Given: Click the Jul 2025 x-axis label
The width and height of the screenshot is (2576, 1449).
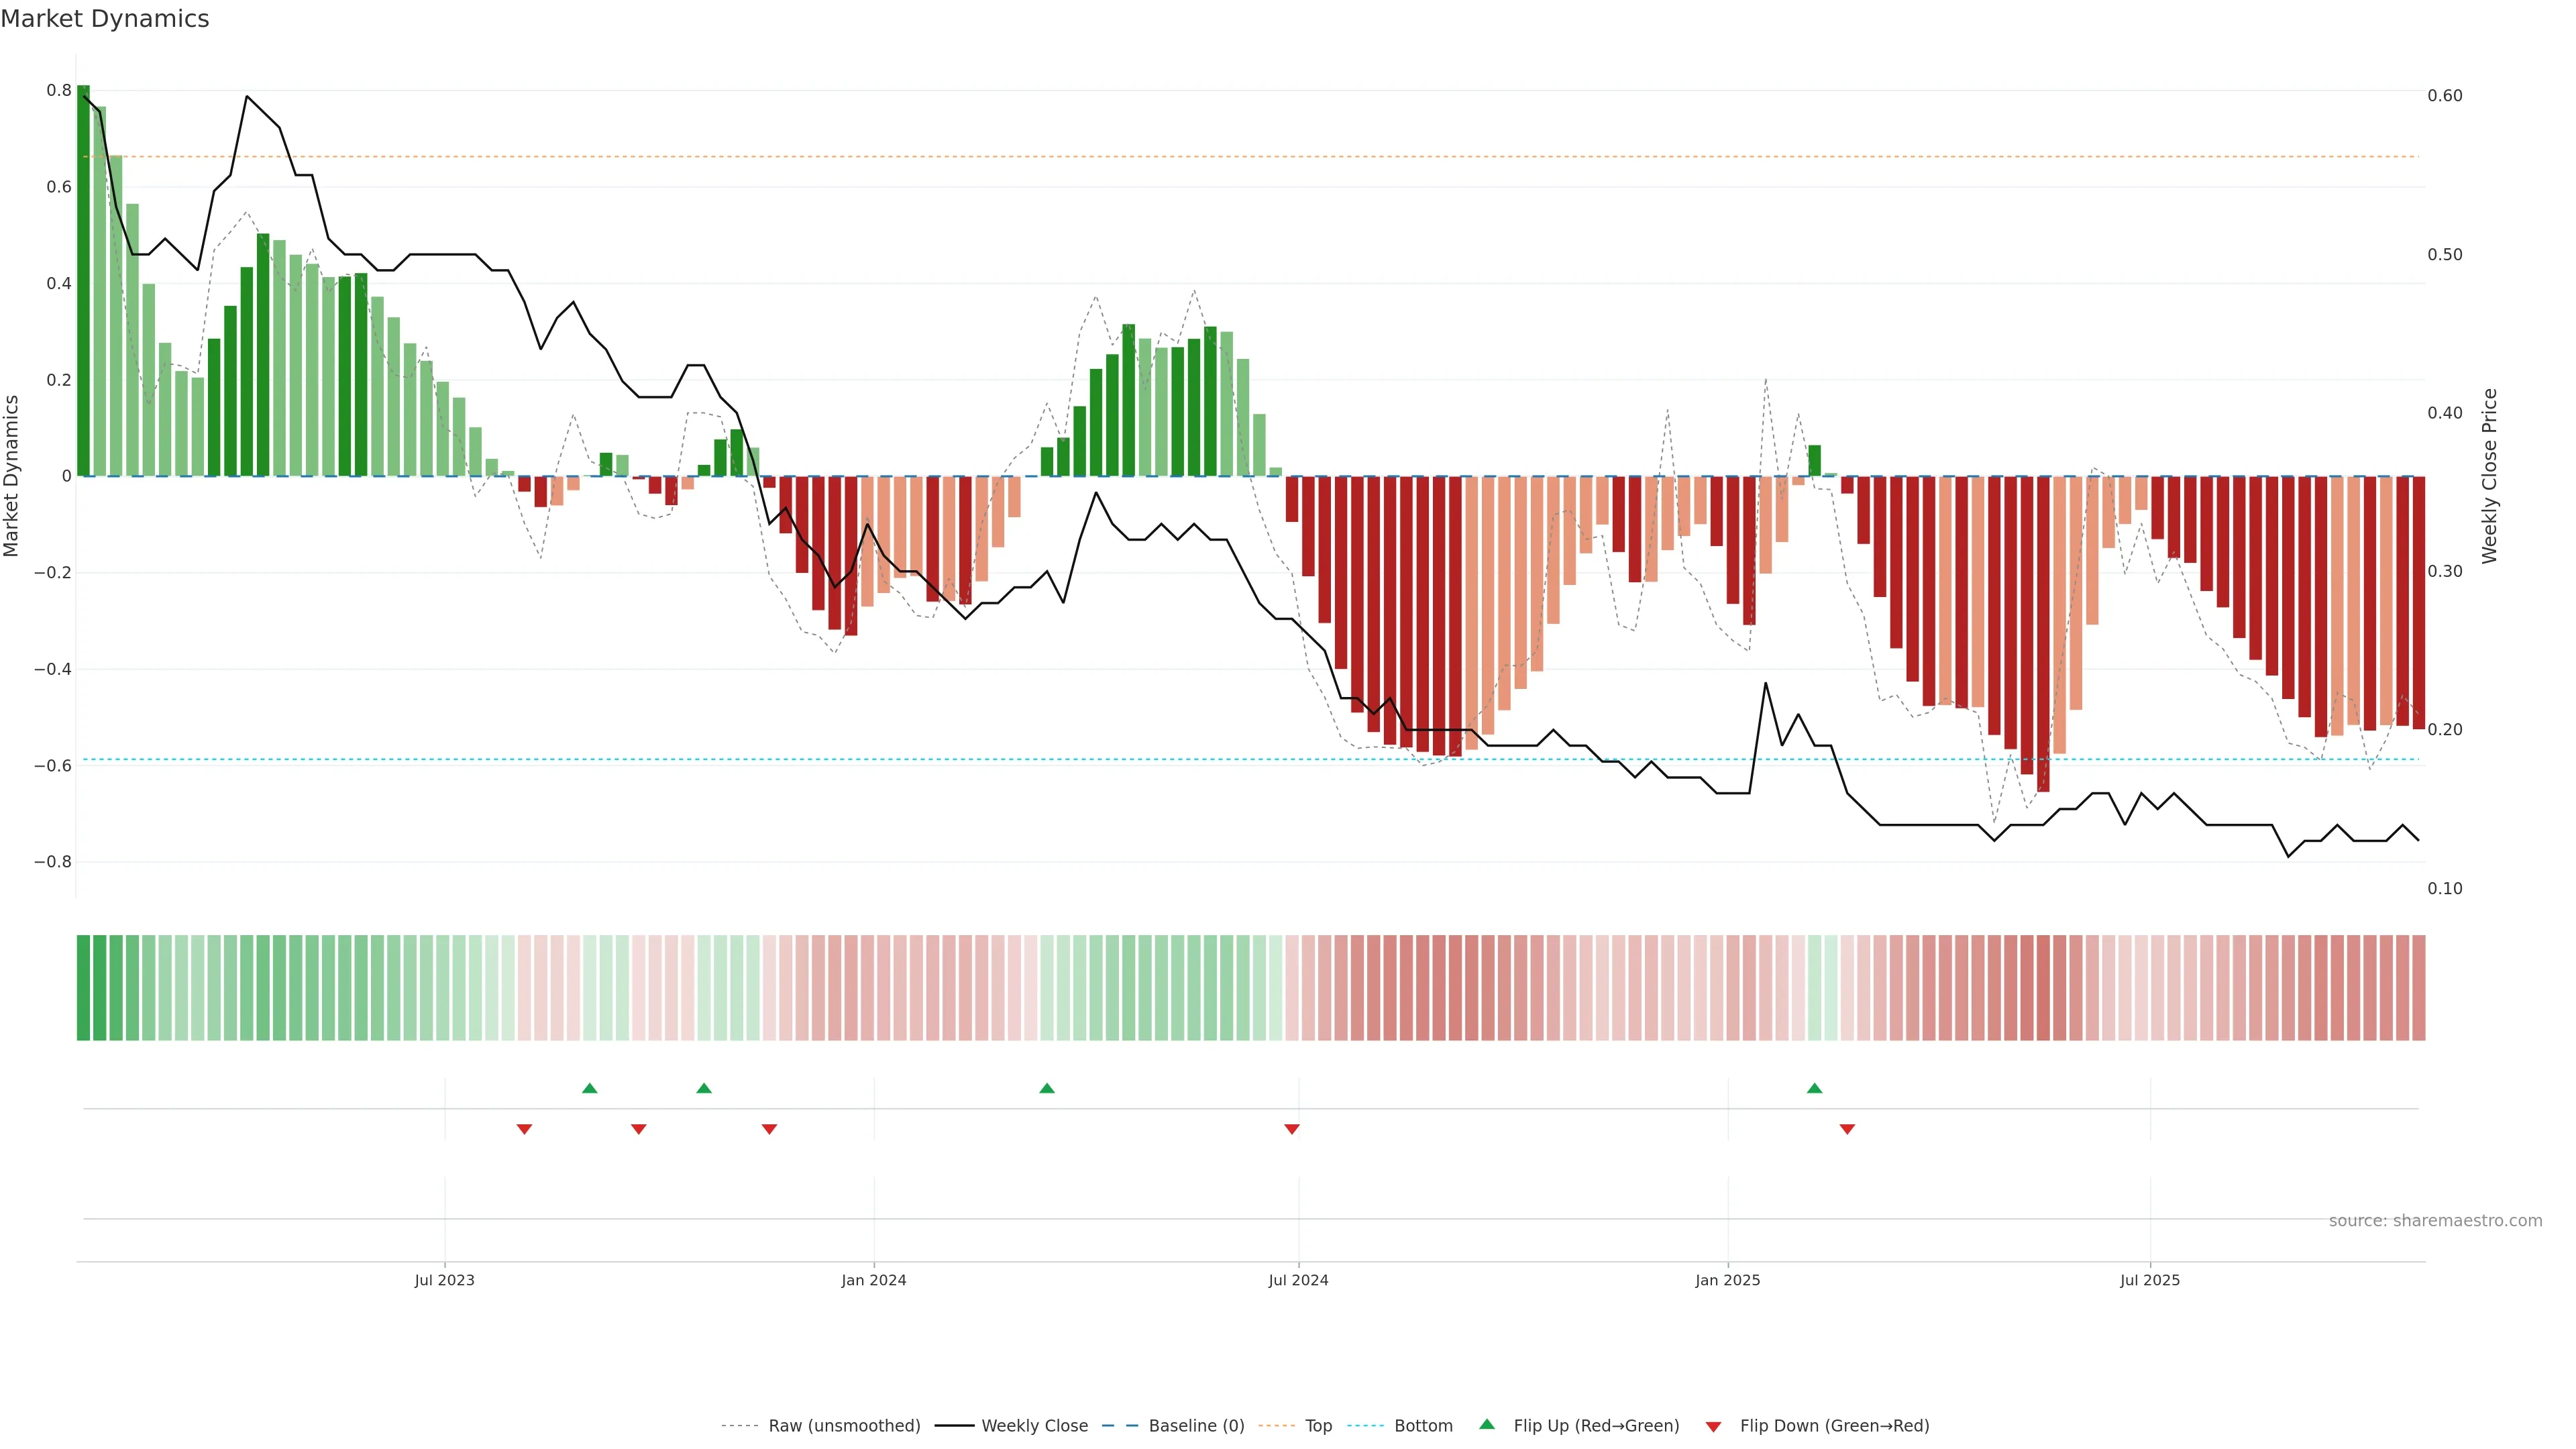Looking at the screenshot, I should (2149, 1280).
